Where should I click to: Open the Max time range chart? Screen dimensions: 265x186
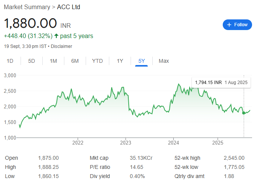point(164,61)
